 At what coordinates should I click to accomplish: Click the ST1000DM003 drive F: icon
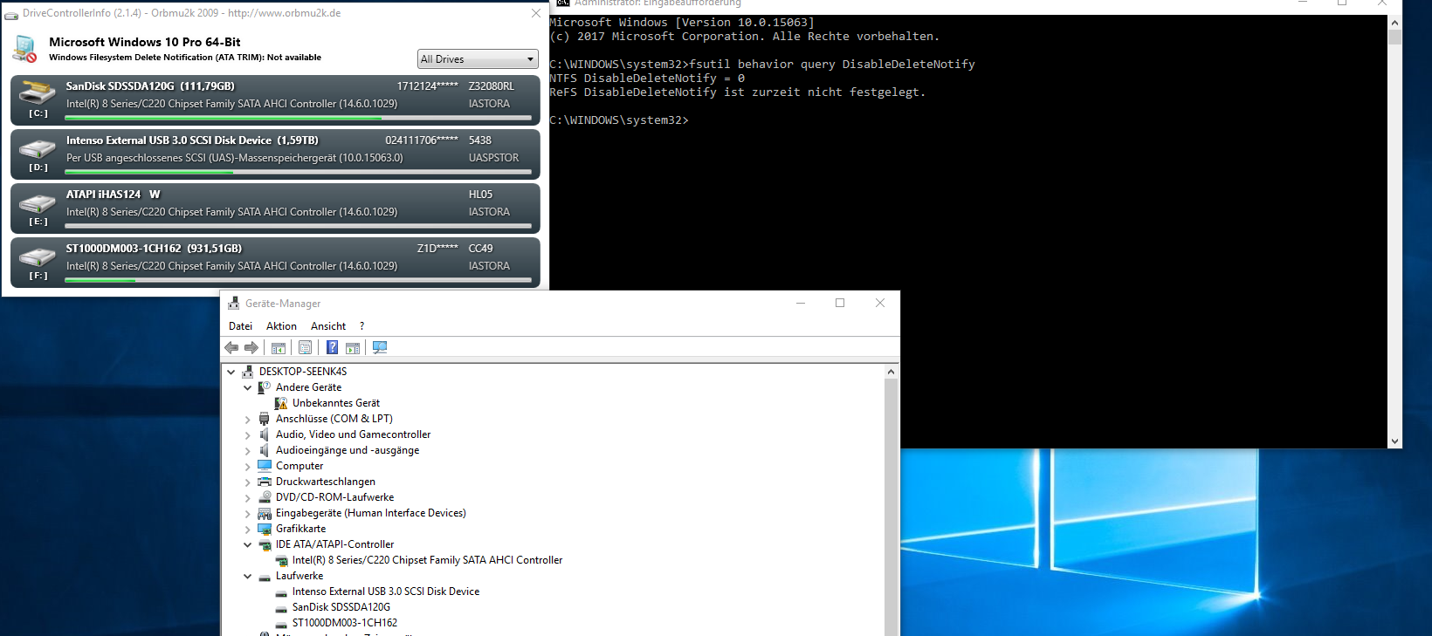(38, 256)
